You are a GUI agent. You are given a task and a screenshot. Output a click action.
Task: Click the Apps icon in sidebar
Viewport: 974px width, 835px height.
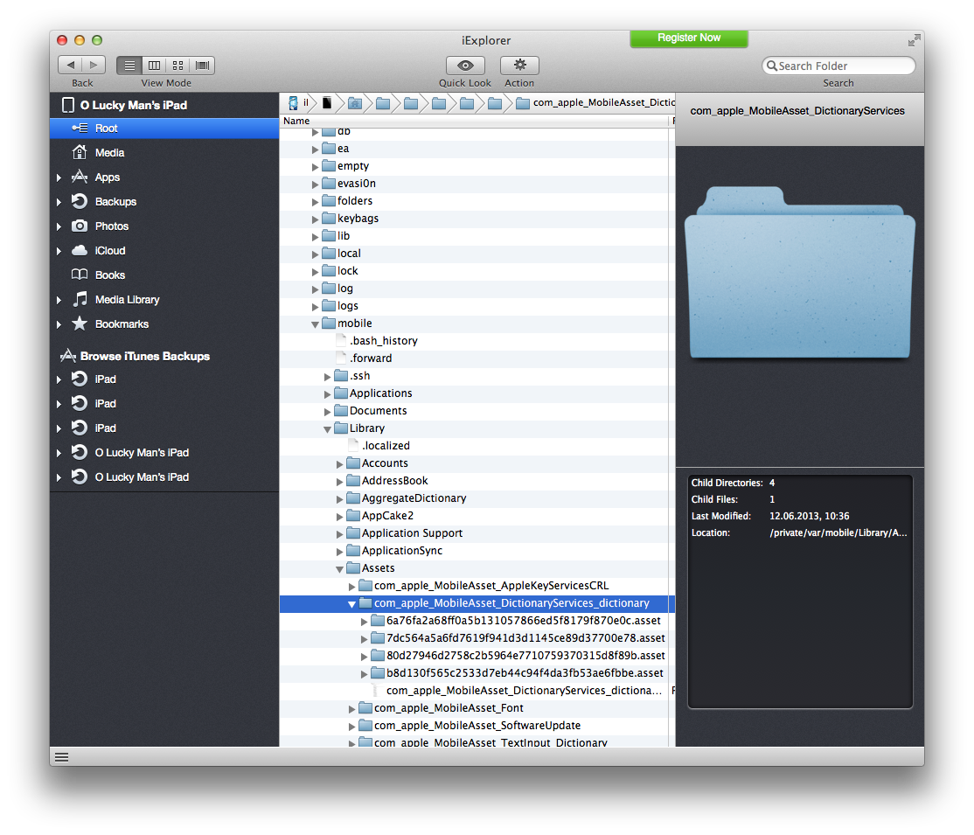pyautogui.click(x=80, y=177)
